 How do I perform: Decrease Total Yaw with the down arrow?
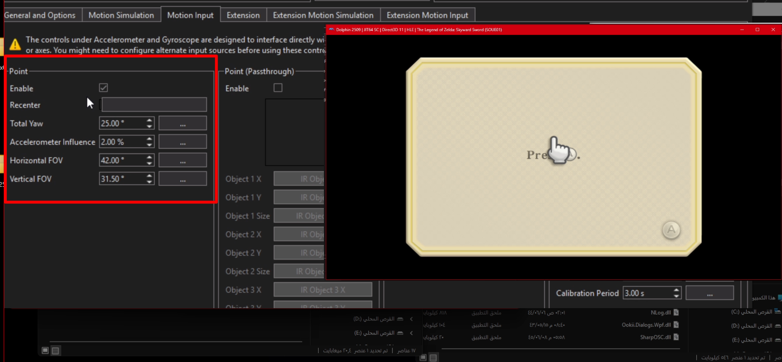tap(150, 126)
